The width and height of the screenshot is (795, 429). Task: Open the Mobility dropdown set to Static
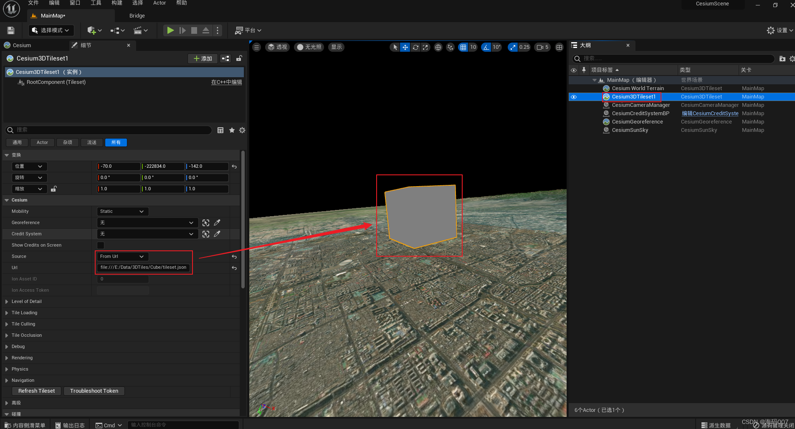(x=122, y=211)
